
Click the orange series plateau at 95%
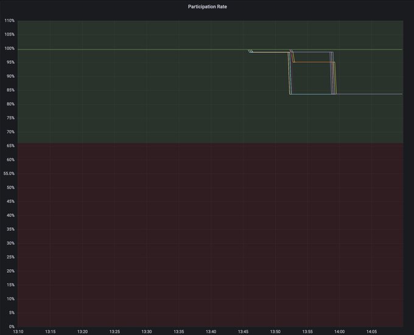[314, 62]
